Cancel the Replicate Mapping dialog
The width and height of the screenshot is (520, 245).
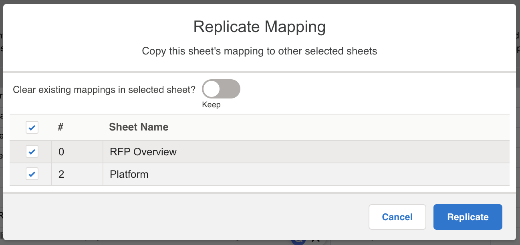397,217
